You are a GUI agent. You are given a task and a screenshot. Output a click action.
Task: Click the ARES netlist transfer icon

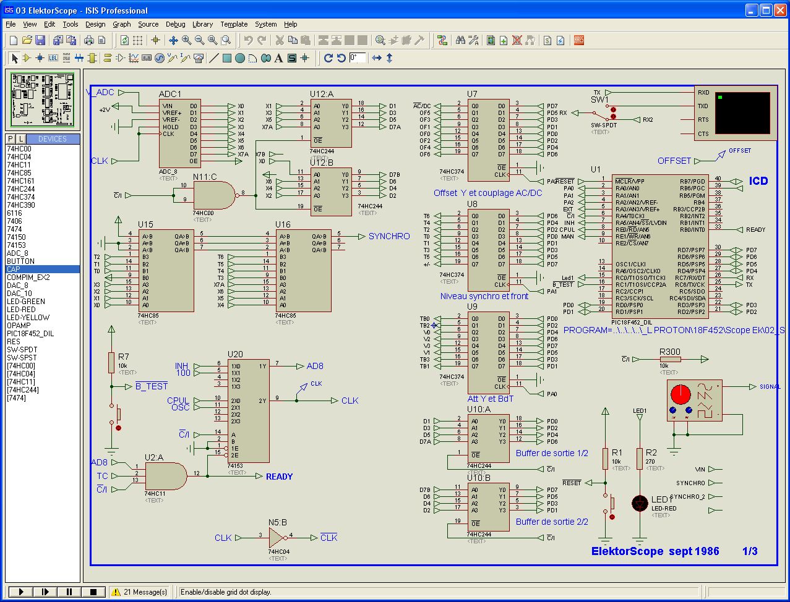coord(579,40)
